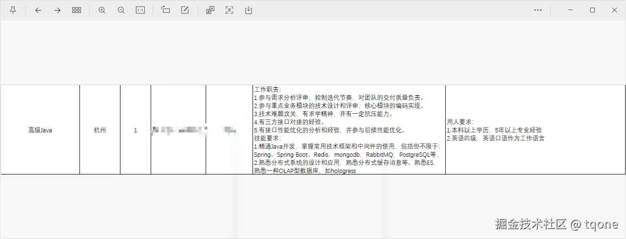Screen dimensions: 626x239
Task: Rotate the image
Action: click(x=166, y=10)
